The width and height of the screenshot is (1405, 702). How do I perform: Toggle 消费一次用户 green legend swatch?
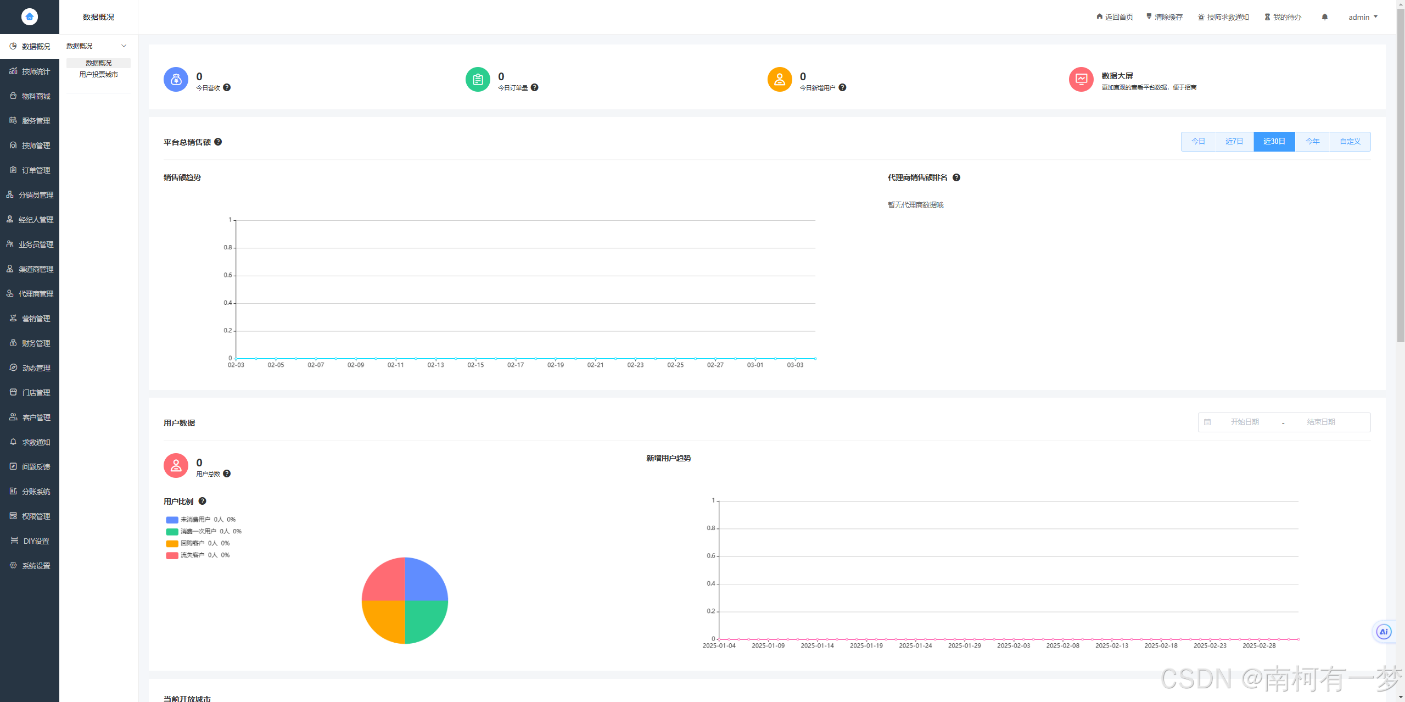(172, 532)
